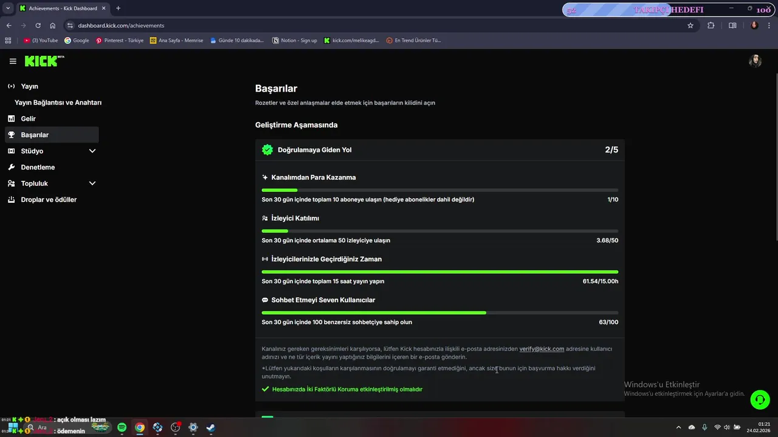778x437 pixels.
Task: Click the viewers icon beside İzleyici Katılımı
Action: [265, 218]
